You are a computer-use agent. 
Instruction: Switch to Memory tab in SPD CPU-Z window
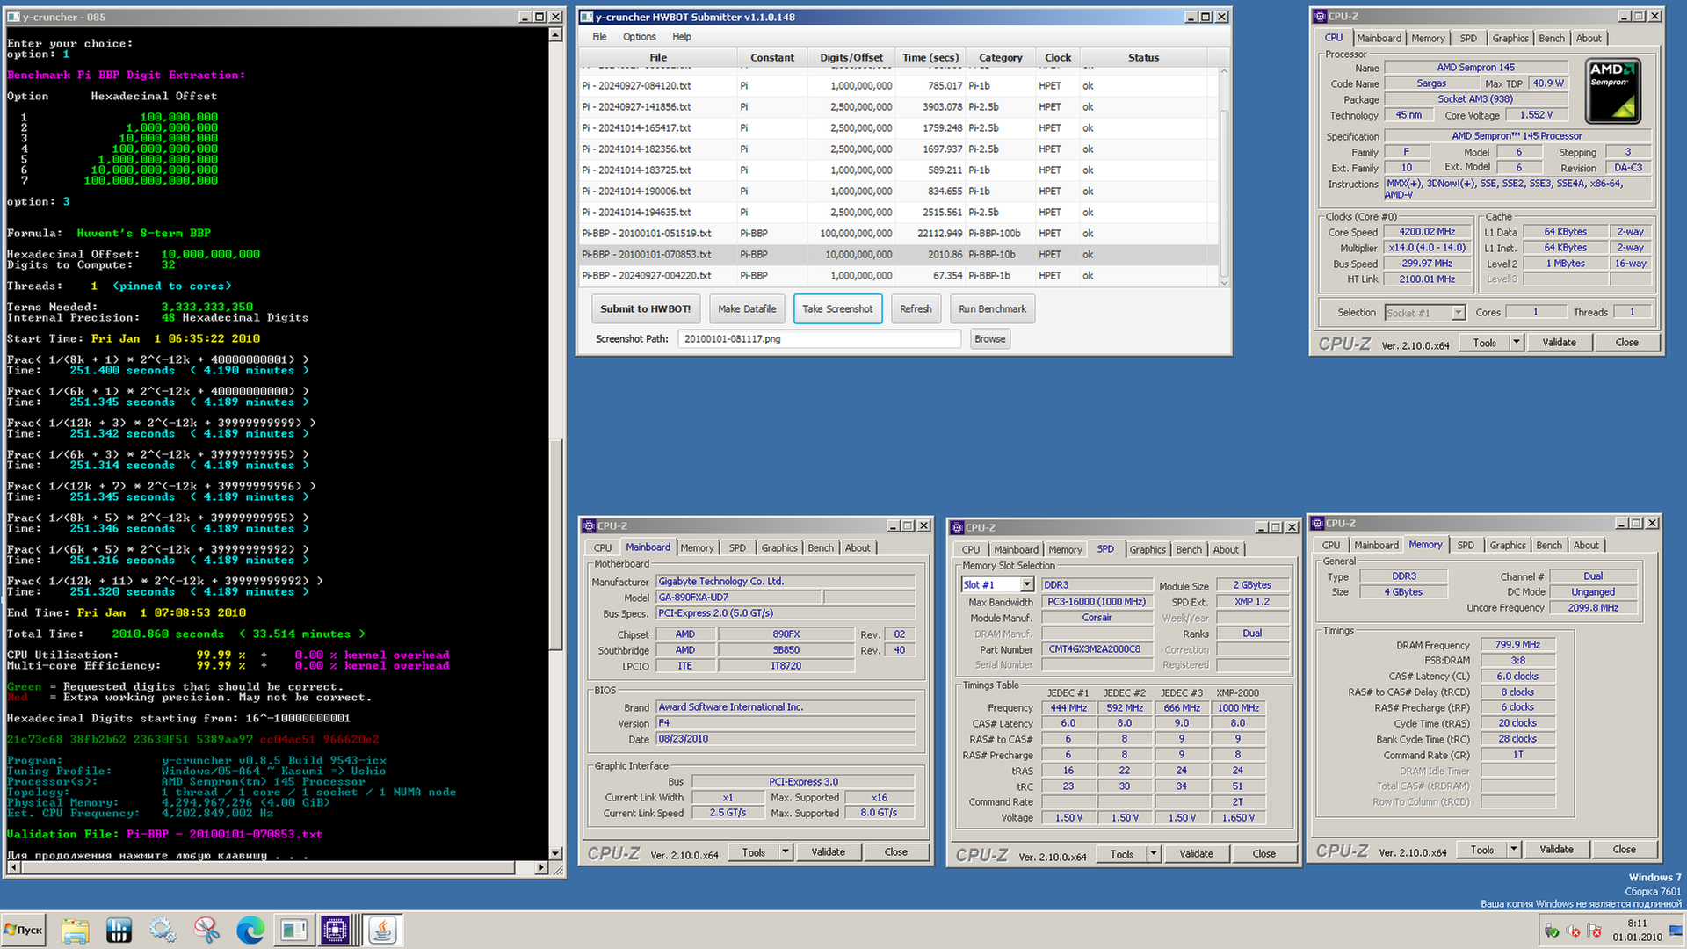pyautogui.click(x=1065, y=550)
